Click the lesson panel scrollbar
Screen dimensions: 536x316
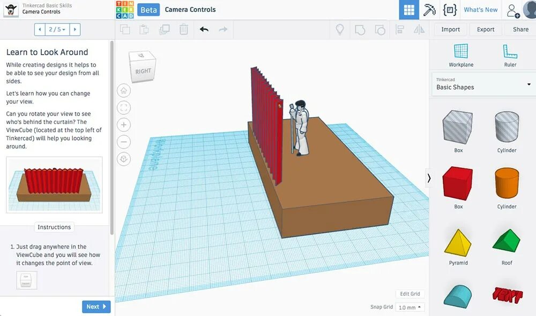click(112, 138)
